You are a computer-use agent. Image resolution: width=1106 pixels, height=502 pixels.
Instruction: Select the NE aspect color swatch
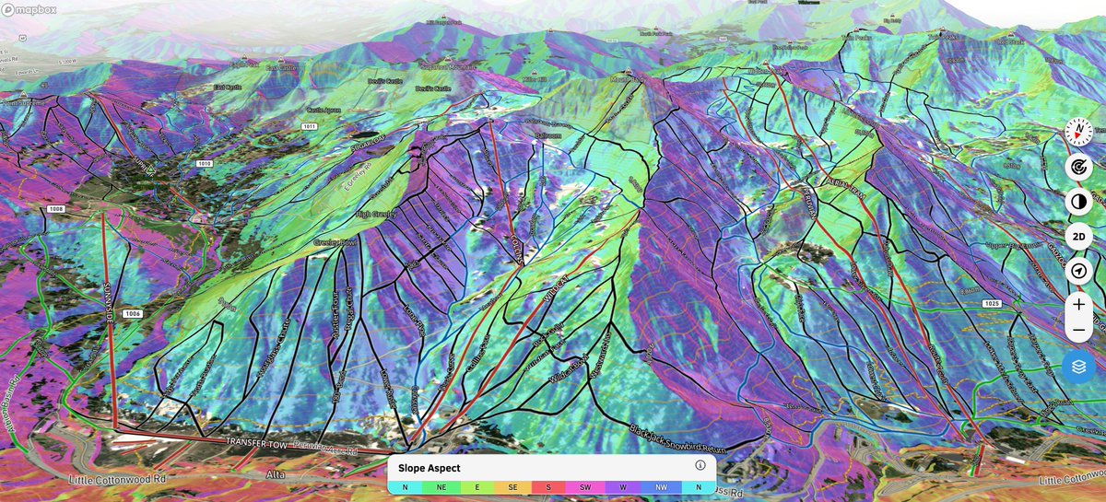pyautogui.click(x=441, y=486)
